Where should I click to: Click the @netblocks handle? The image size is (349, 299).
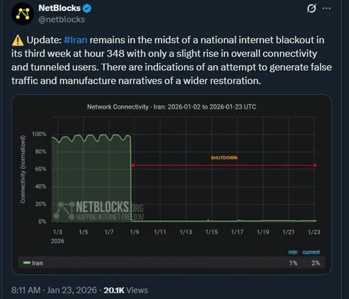pyautogui.click(x=61, y=19)
